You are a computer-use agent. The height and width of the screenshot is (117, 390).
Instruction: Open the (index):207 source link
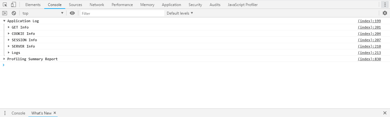tap(369, 40)
